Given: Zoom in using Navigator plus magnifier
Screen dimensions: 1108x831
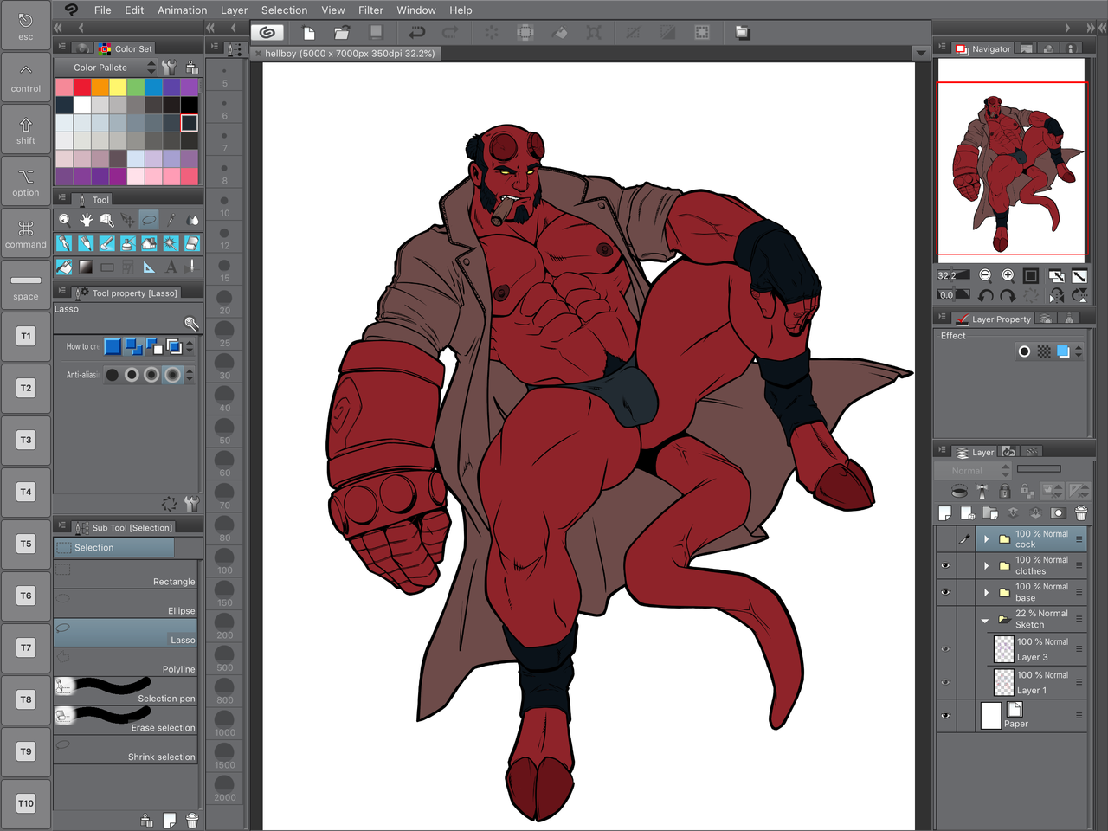Looking at the screenshot, I should point(1008,275).
